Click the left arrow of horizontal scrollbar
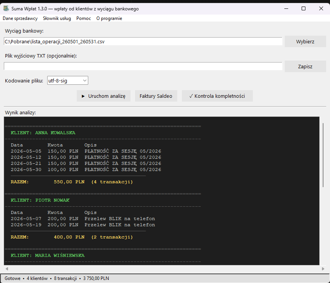Screen dimensions: 330x283 click(7, 269)
